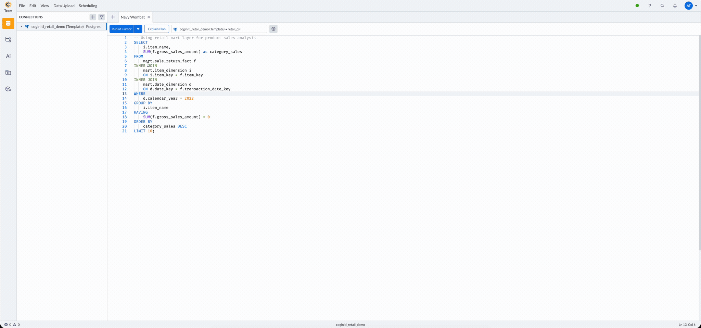The image size is (701, 328).
Task: Open the connection and schema selector
Action: pyautogui.click(x=219, y=29)
